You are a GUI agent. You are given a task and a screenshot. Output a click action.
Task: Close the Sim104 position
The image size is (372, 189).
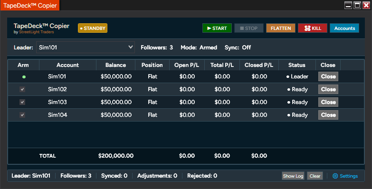click(328, 115)
